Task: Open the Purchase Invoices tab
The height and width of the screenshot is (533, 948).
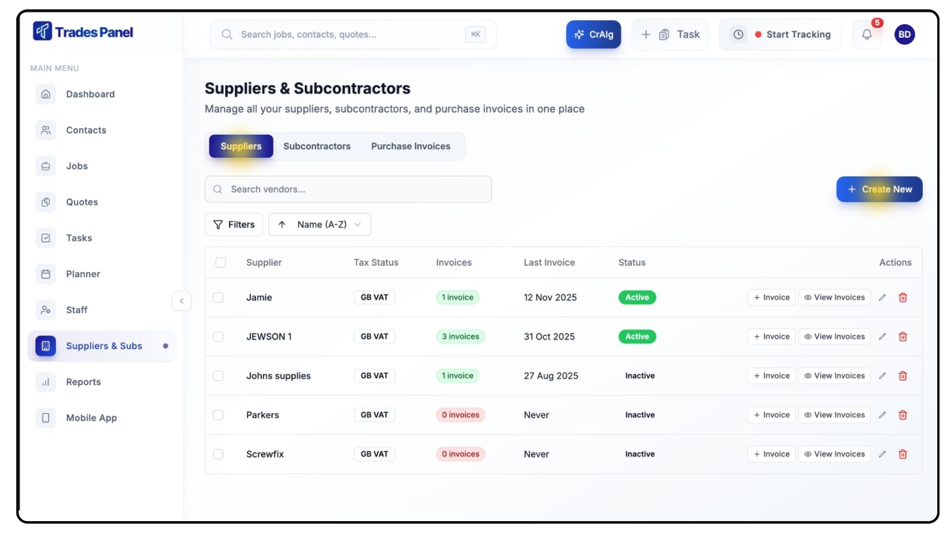Action: [410, 146]
